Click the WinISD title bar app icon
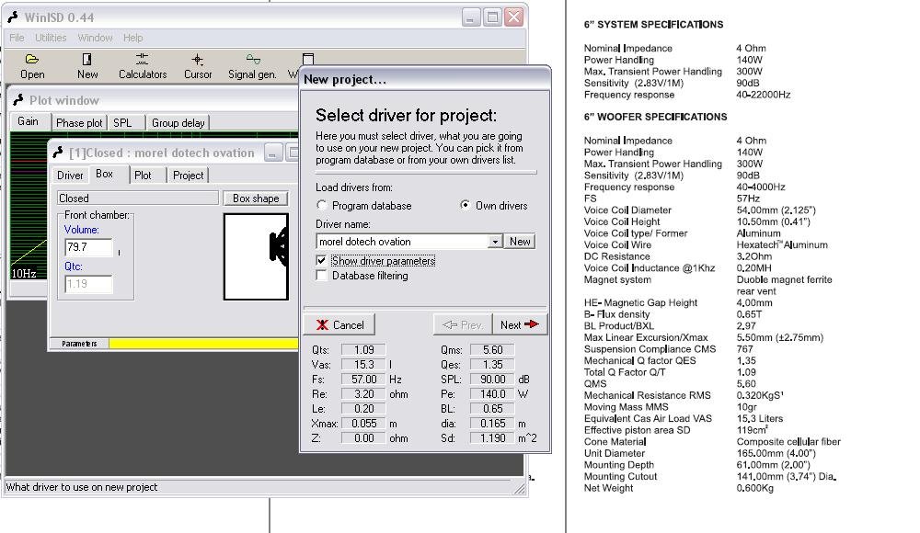Image resolution: width=920 pixels, height=533 pixels. pos(13,17)
